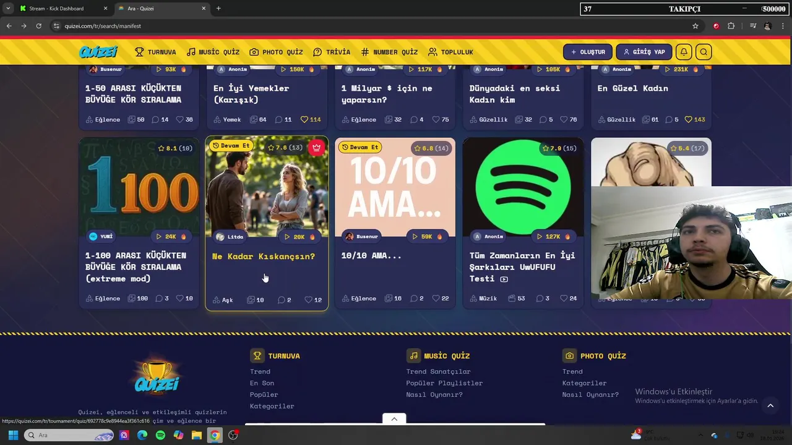Click footer Turnuva Kategoriler link
Image resolution: width=792 pixels, height=445 pixels.
[x=272, y=406]
